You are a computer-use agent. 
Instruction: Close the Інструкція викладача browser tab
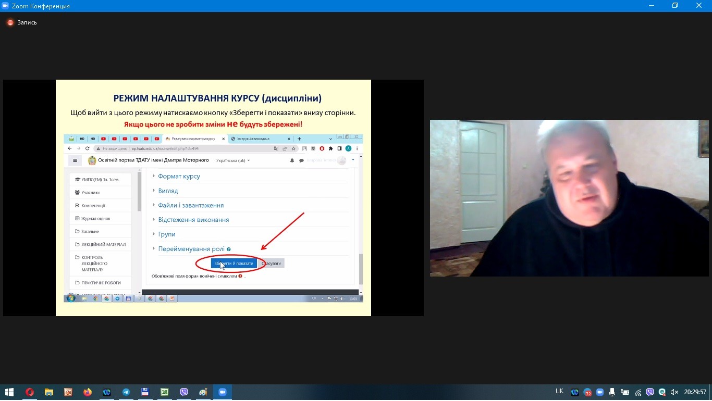(288, 139)
